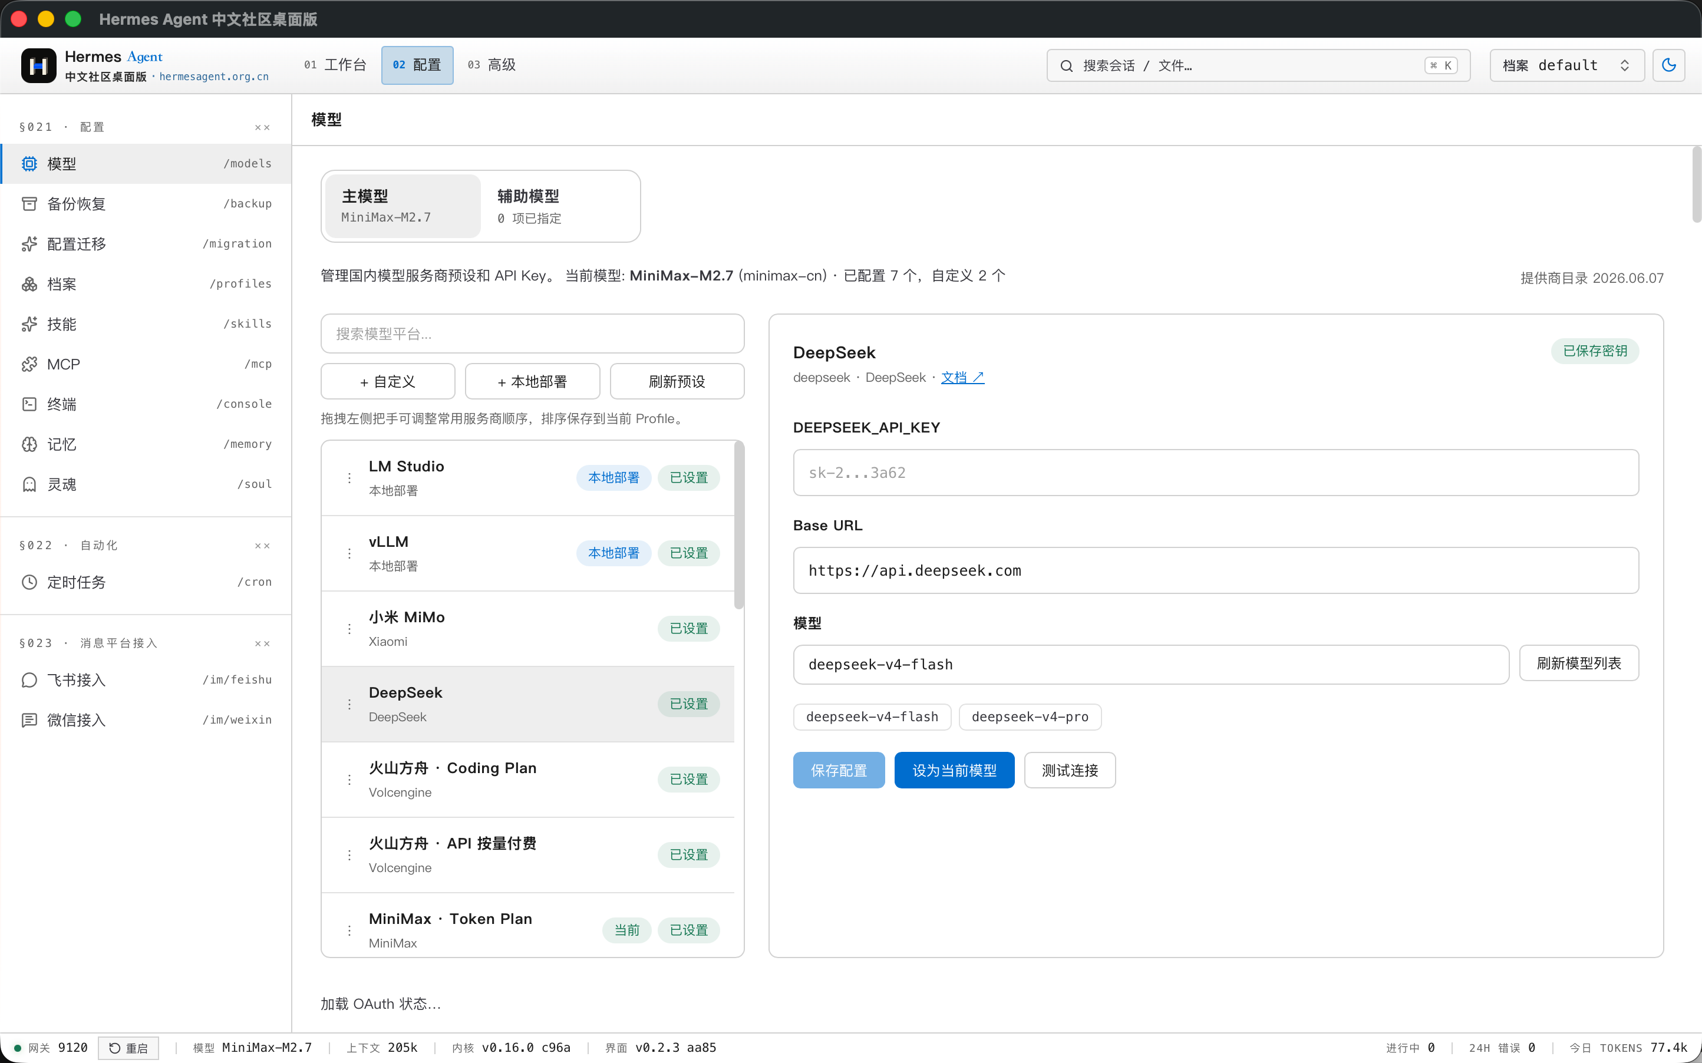Open the 档案 default profile dropdown

tap(1566, 65)
